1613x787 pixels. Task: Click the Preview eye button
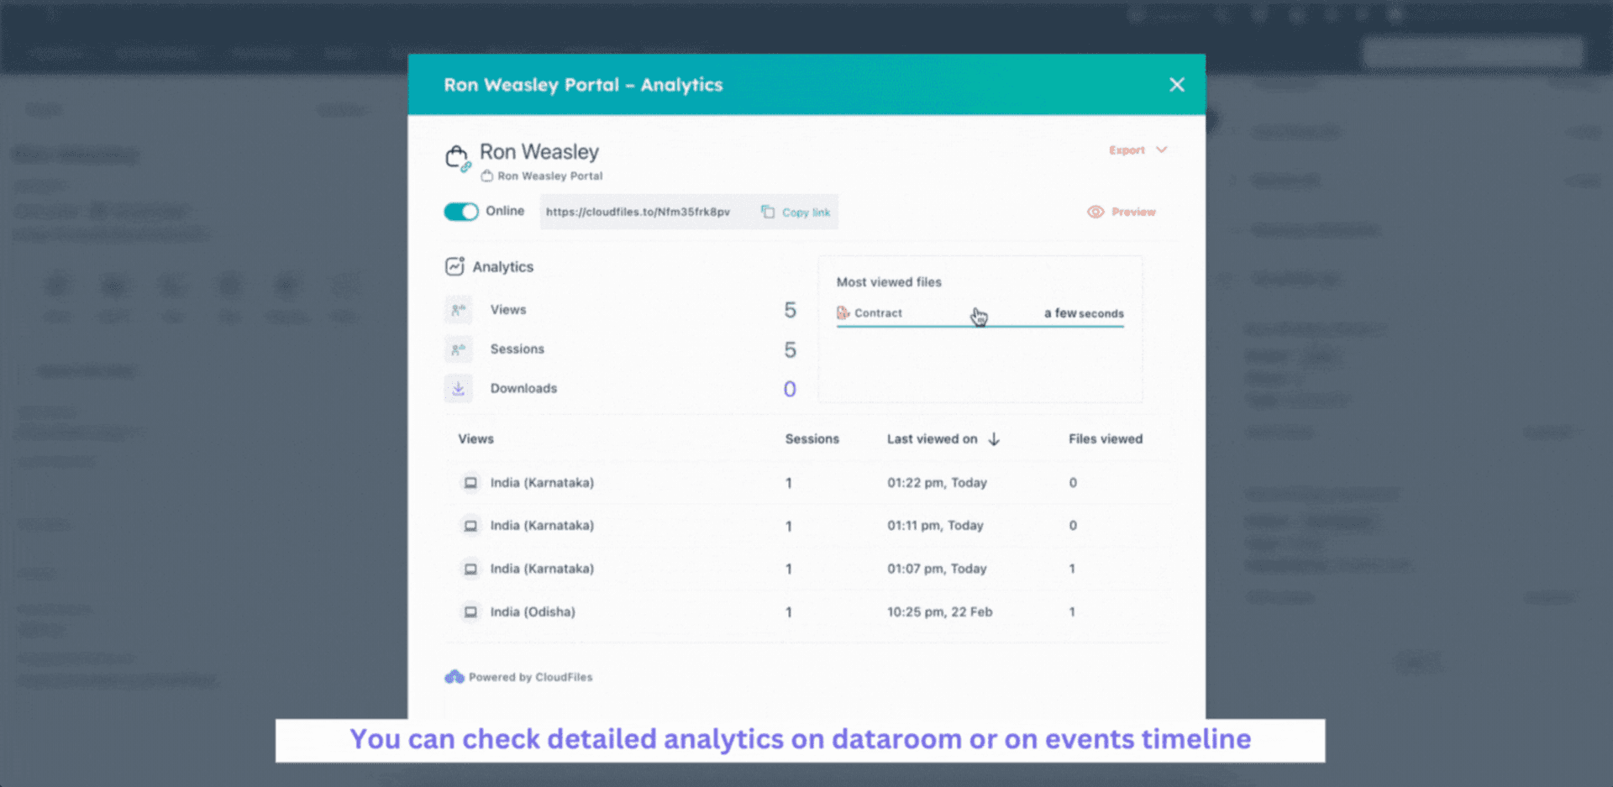1121,212
